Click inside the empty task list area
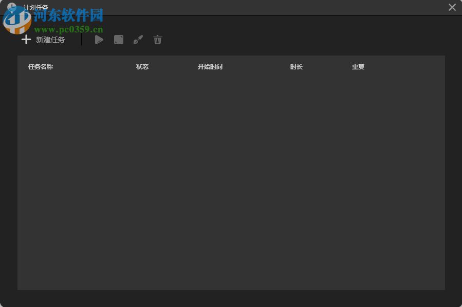The height and width of the screenshot is (307, 462). [231, 180]
